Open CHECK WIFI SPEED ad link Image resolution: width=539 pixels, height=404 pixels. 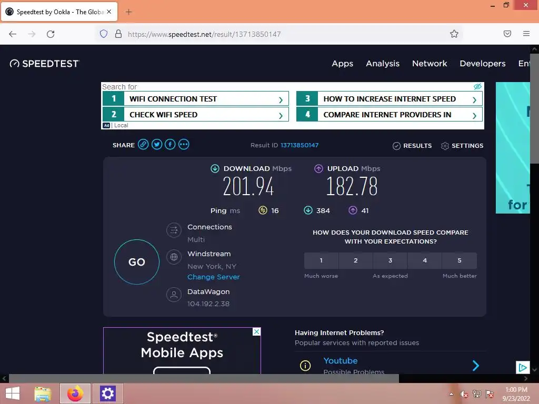point(195,114)
